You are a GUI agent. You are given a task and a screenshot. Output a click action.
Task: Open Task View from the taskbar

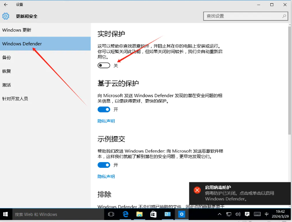(111, 214)
